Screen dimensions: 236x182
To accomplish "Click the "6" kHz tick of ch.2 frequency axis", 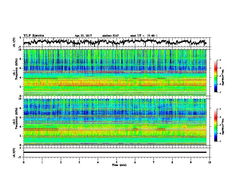I will click(x=21, y=117).
